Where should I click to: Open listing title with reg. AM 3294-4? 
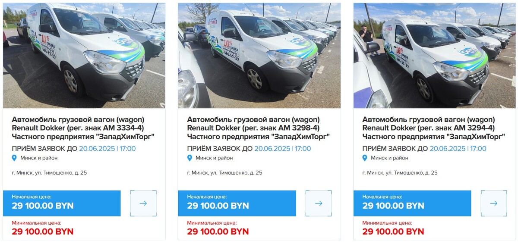433,128
